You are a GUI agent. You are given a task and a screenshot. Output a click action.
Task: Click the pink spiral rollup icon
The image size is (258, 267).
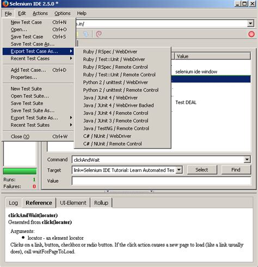click(99, 34)
